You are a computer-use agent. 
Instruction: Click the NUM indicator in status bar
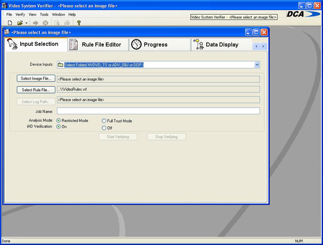coord(299,241)
